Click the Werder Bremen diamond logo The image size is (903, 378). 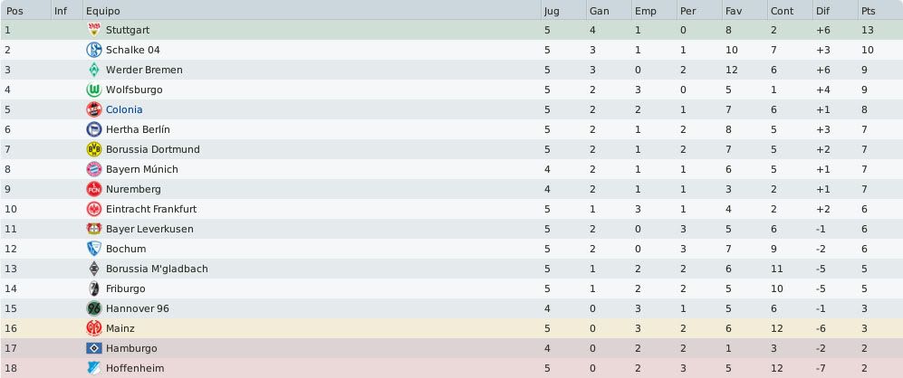point(93,70)
